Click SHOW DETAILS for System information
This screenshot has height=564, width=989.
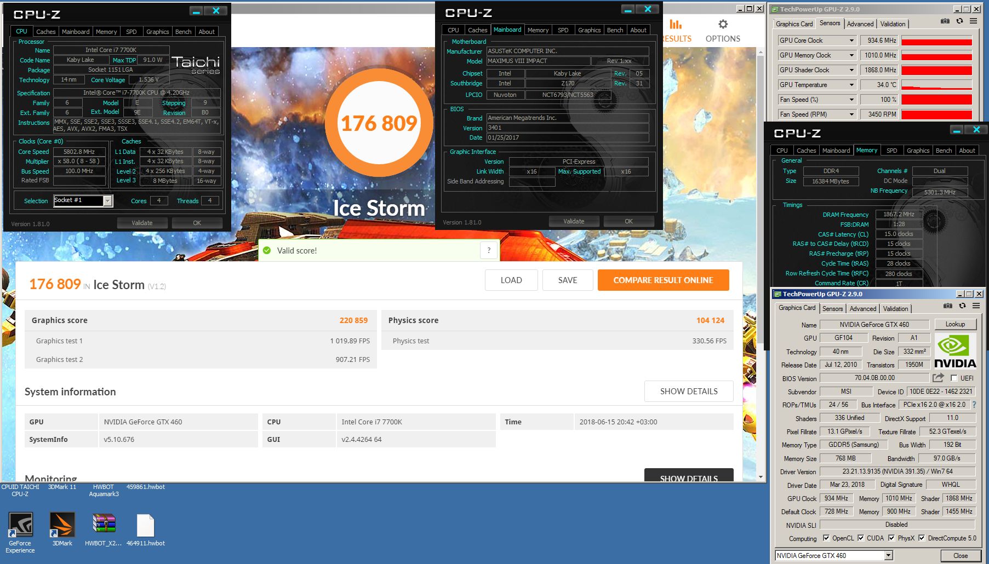coord(689,391)
